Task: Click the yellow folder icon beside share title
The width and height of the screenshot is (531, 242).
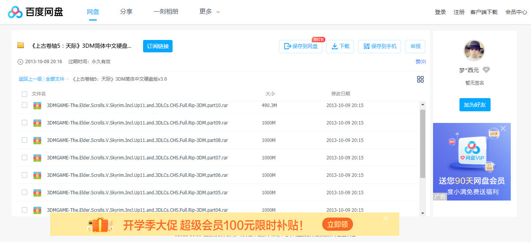Action: [x=20, y=45]
